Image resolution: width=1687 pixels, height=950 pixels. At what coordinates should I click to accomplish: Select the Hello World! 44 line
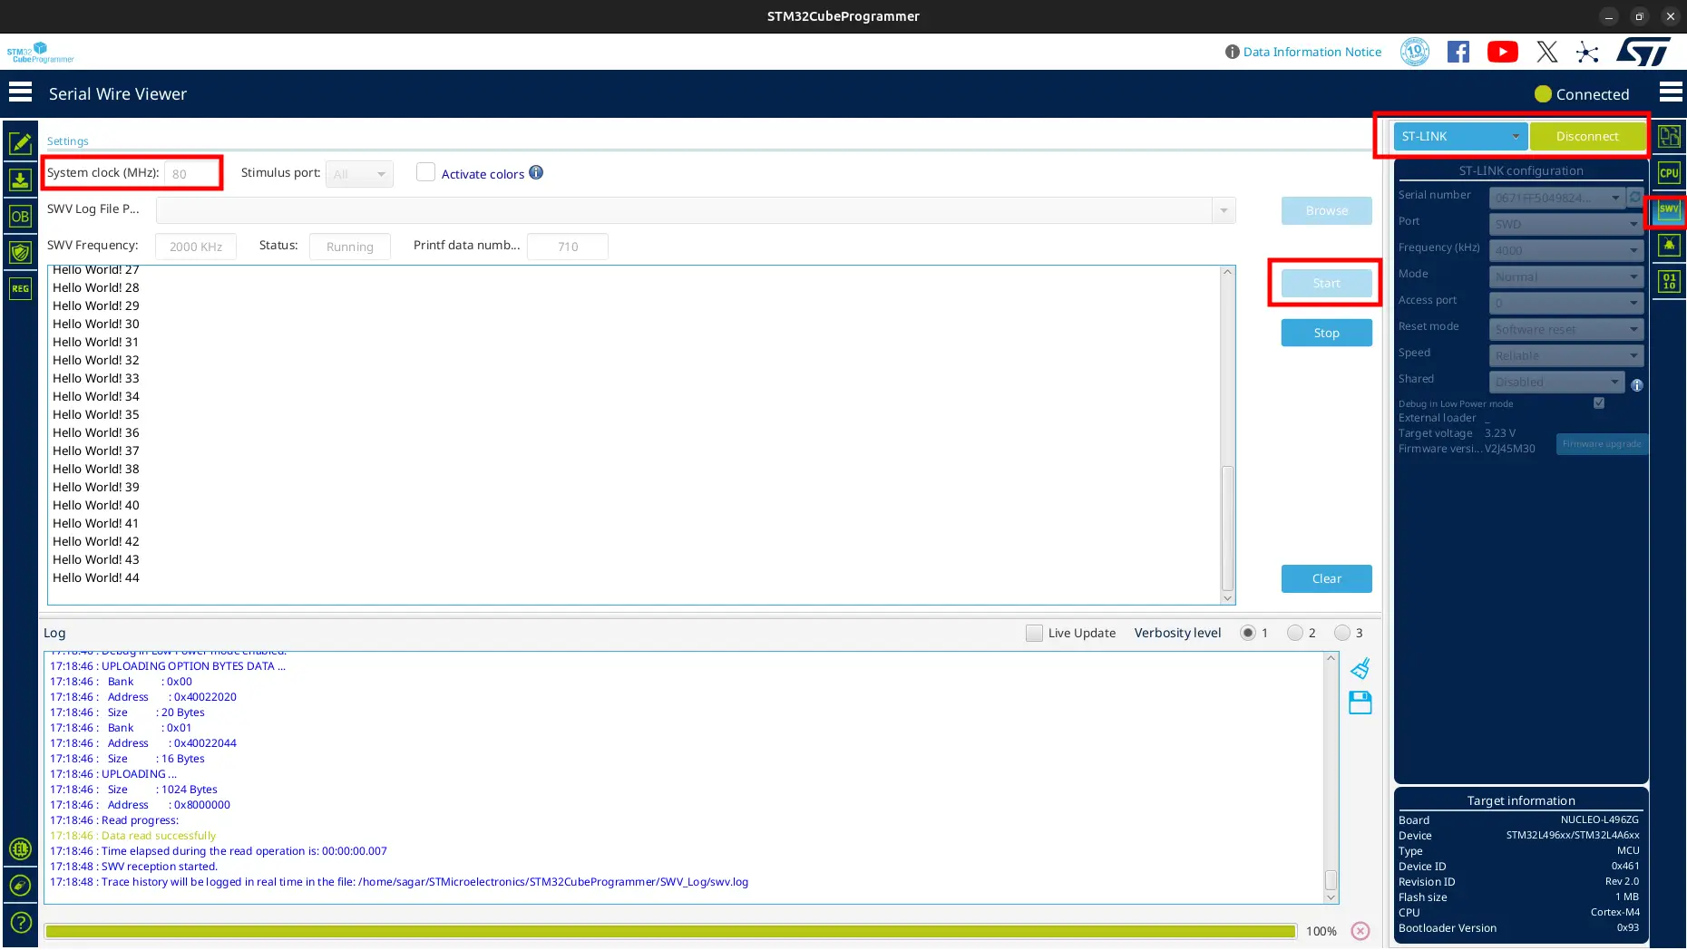pyautogui.click(x=96, y=577)
